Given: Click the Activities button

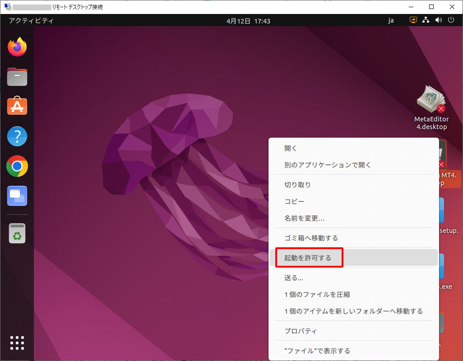Looking at the screenshot, I should click(x=31, y=21).
